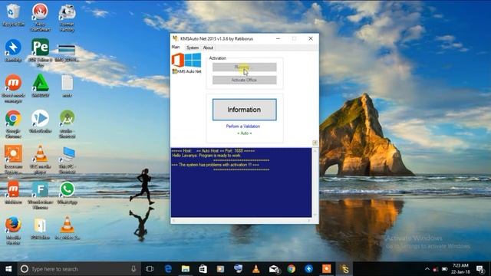Screen dimensions: 491x276
Task: Close the KMSAuto Net window
Action: click(x=311, y=38)
